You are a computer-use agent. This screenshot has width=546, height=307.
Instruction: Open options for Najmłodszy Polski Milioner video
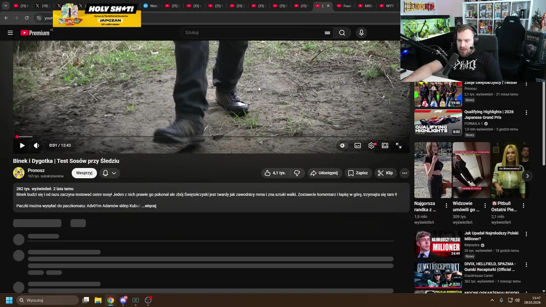click(526, 234)
